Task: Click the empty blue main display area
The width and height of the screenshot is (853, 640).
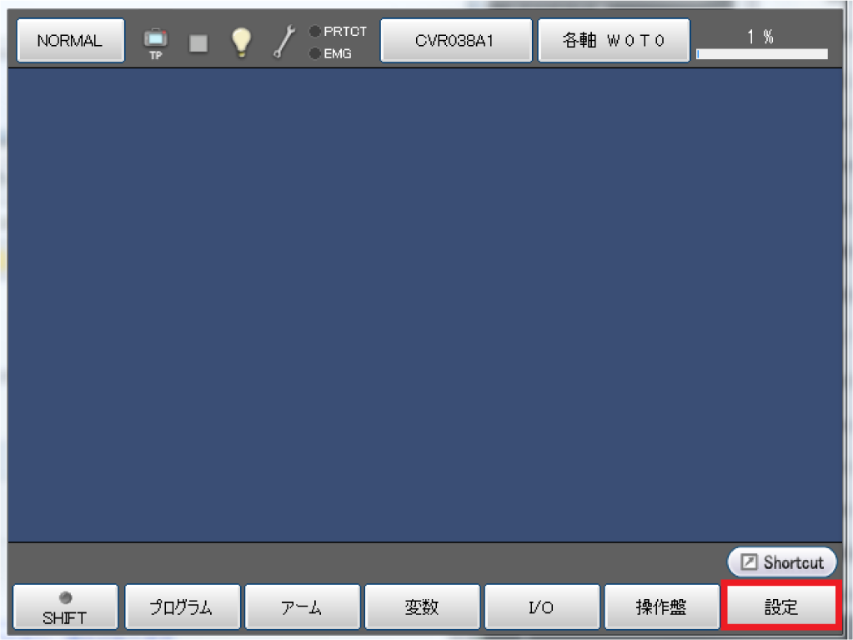Action: click(425, 305)
